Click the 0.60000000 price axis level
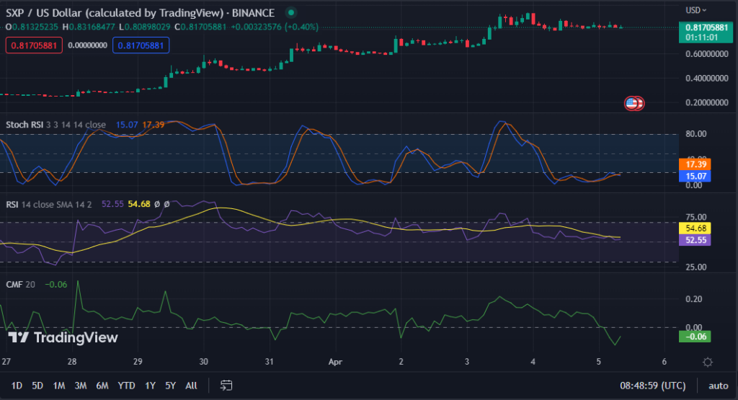 click(x=707, y=54)
